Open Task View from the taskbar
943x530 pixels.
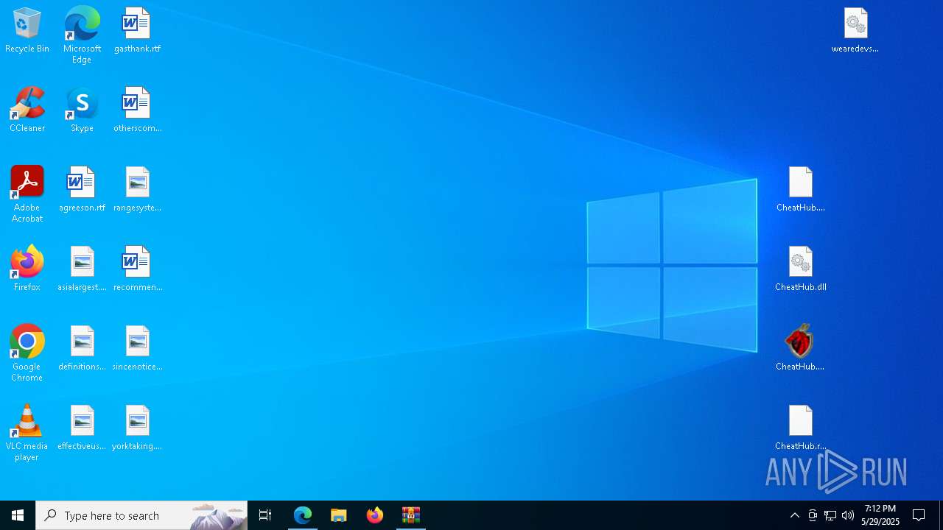[x=265, y=515]
